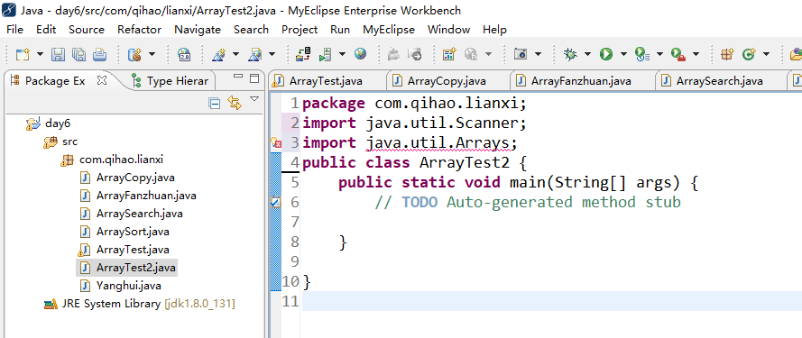
Task: Minimize the Package Explorer view
Action: 238,77
